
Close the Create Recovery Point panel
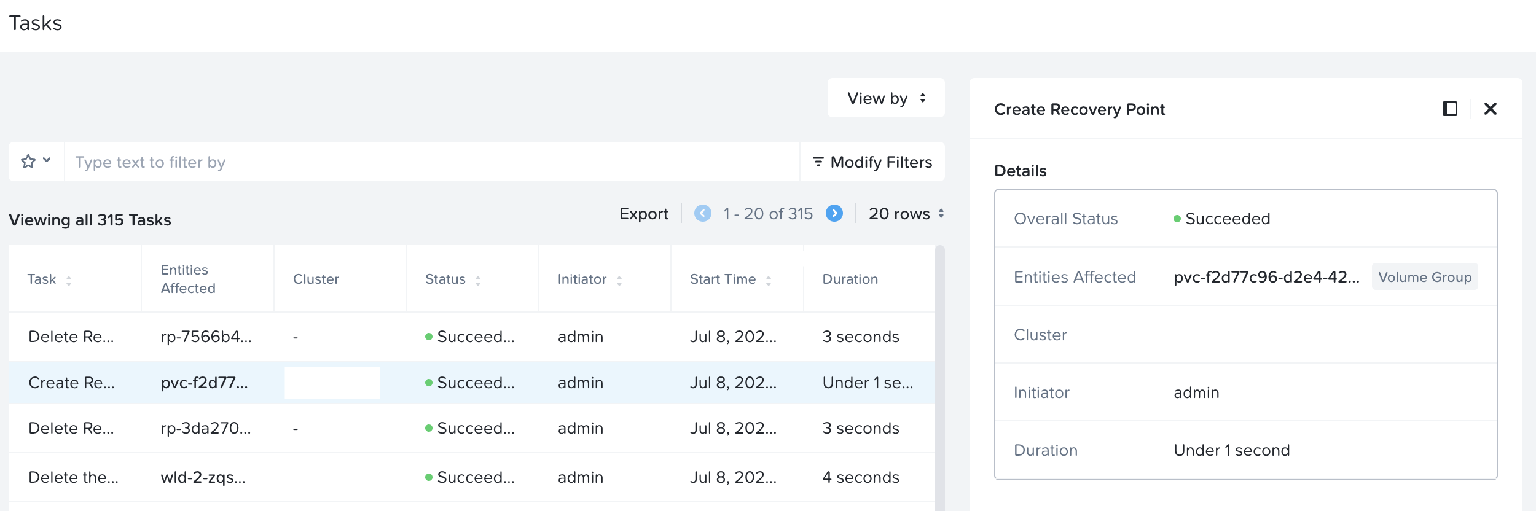(x=1490, y=109)
